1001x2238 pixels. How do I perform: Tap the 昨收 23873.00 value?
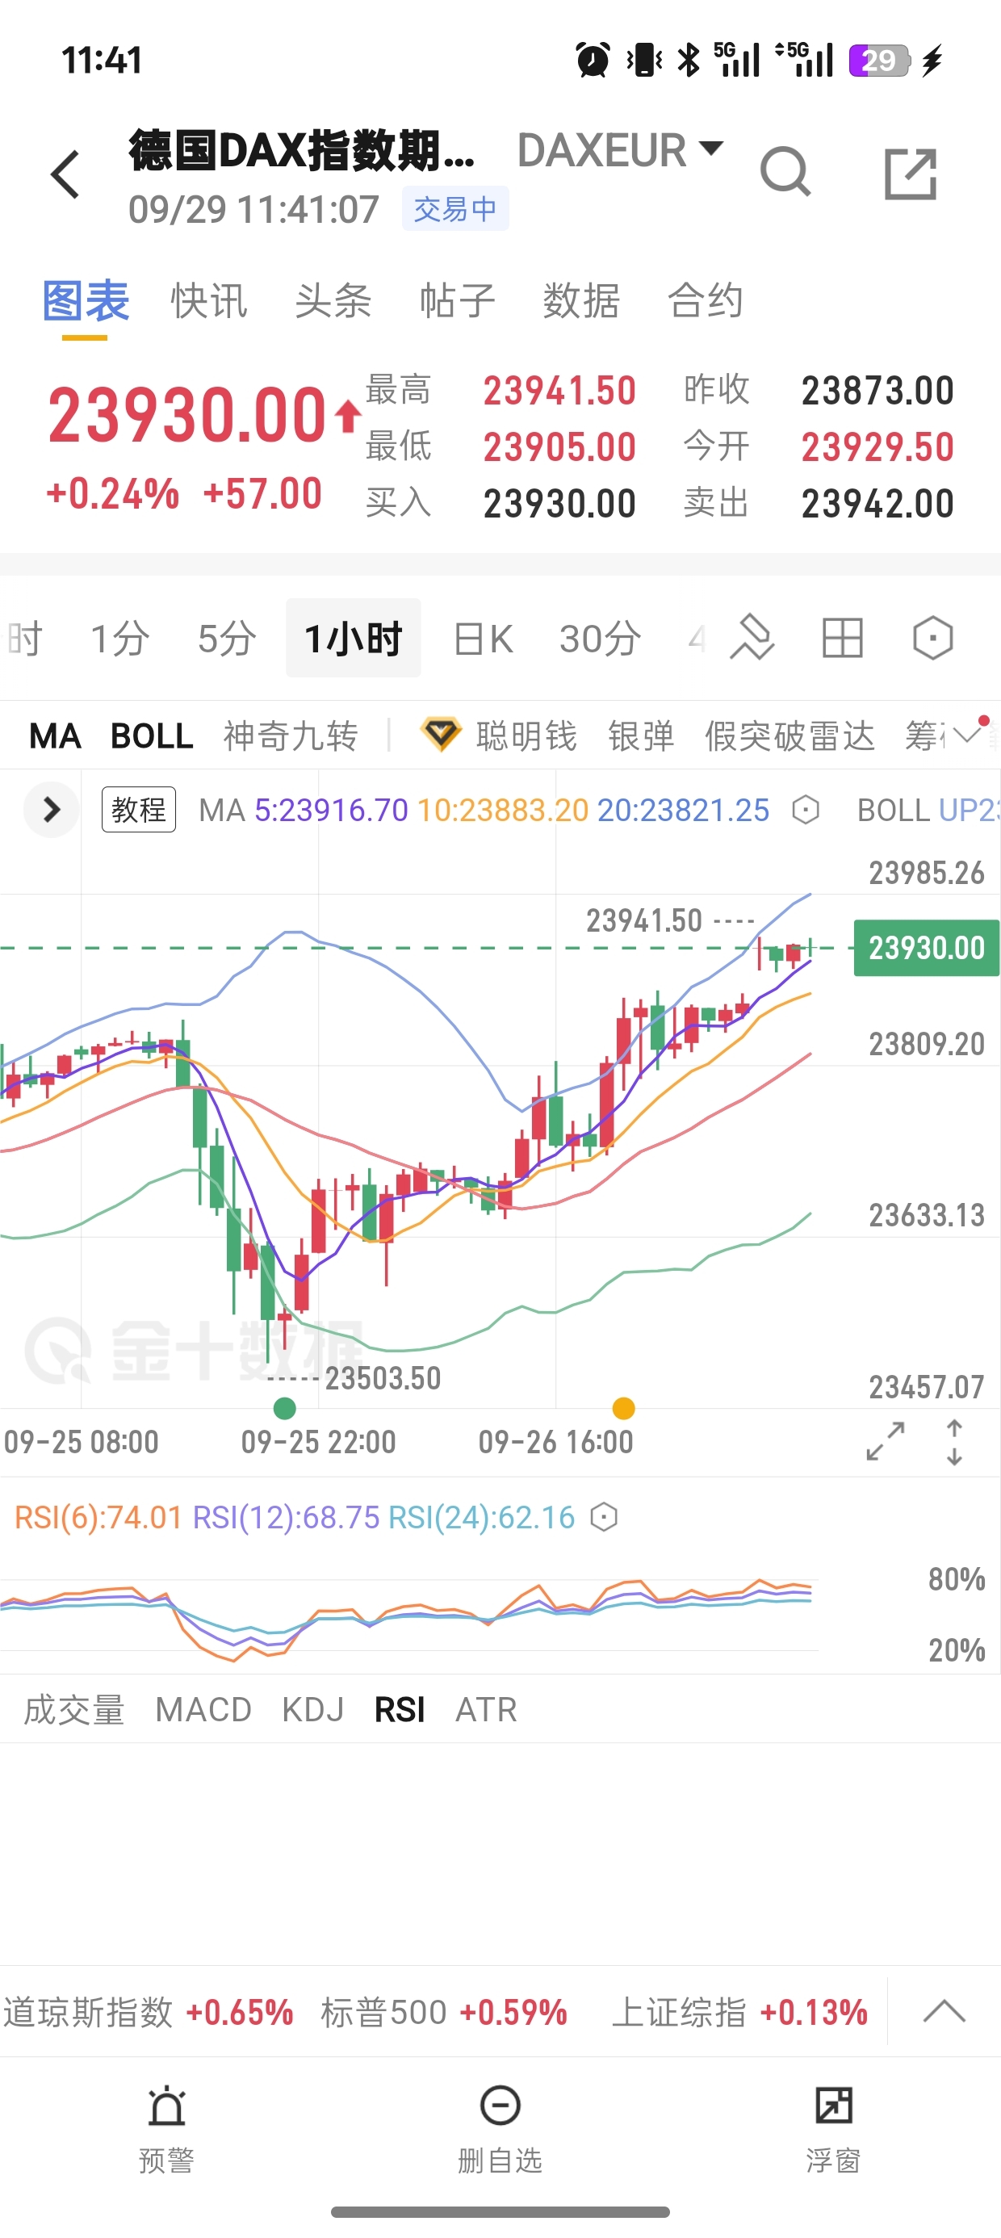point(877,390)
